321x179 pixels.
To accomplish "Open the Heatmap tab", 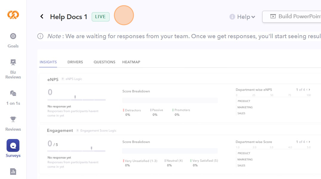I will (x=131, y=62).
